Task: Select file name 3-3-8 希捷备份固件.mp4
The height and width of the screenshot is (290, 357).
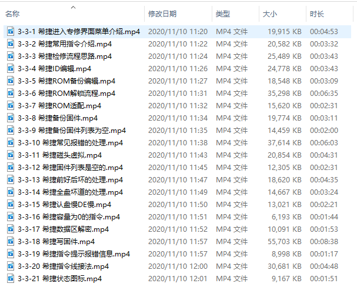Action: (x=58, y=118)
